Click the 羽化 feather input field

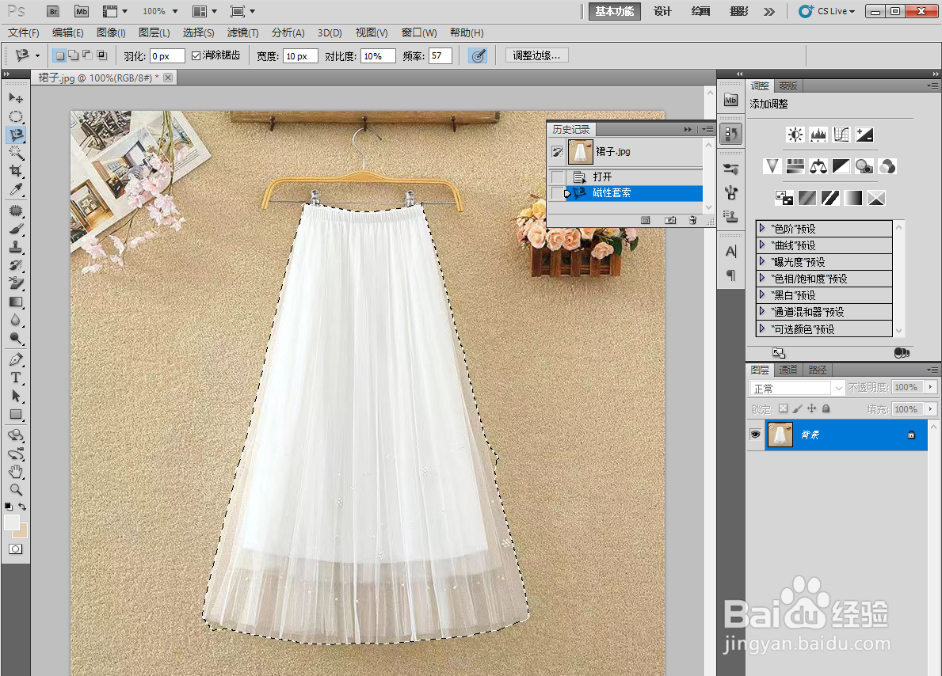point(167,56)
